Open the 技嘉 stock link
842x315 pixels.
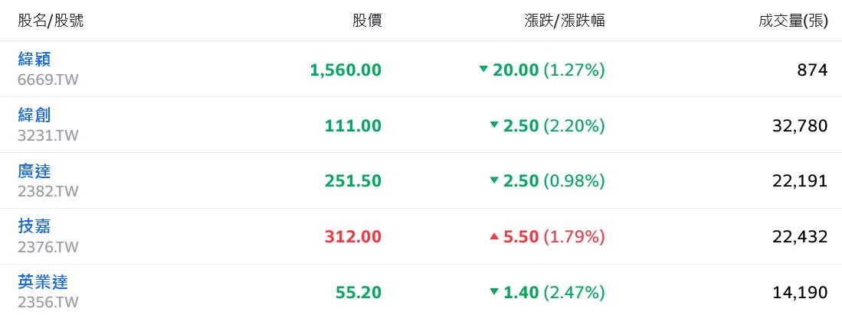[34, 226]
